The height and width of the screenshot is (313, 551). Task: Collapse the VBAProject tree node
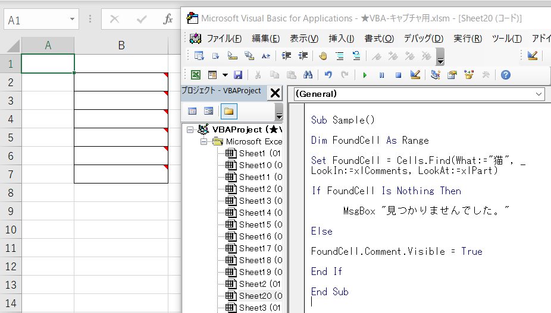(x=190, y=129)
